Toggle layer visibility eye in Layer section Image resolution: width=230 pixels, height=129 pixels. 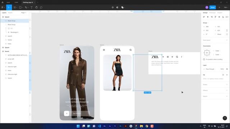click(x=227, y=69)
